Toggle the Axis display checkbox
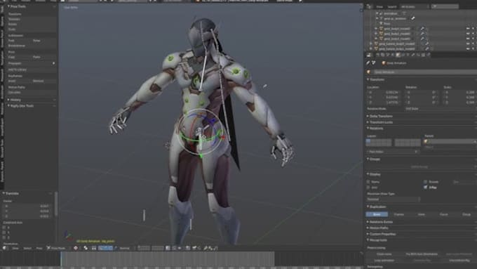Viewport: 477px width, 269px height. [x=368, y=188]
